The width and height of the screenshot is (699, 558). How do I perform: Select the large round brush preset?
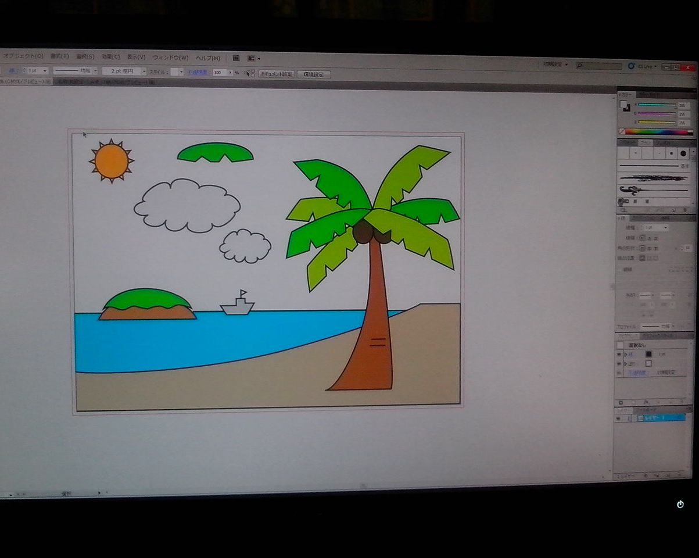[683, 153]
